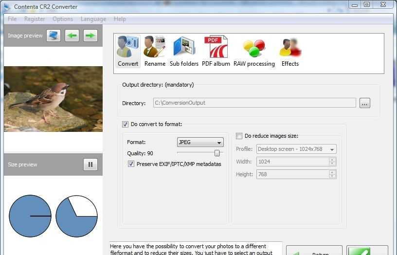Image resolution: width=397 pixels, height=255 pixels.
Task: Click the Output directory: (mandatory) label
Action: click(158, 85)
